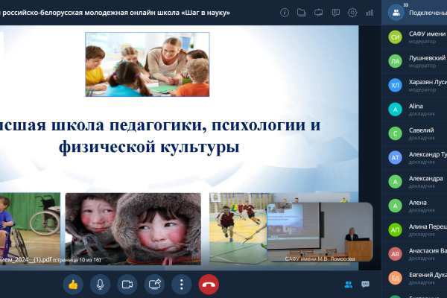Expand the connected participants header
The image size is (447, 298).
click(x=416, y=13)
